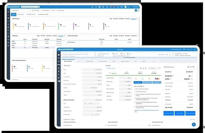205x133 pixels.
Task: Click the Z icon in dashboard sidebar
Action: (x=8, y=36)
